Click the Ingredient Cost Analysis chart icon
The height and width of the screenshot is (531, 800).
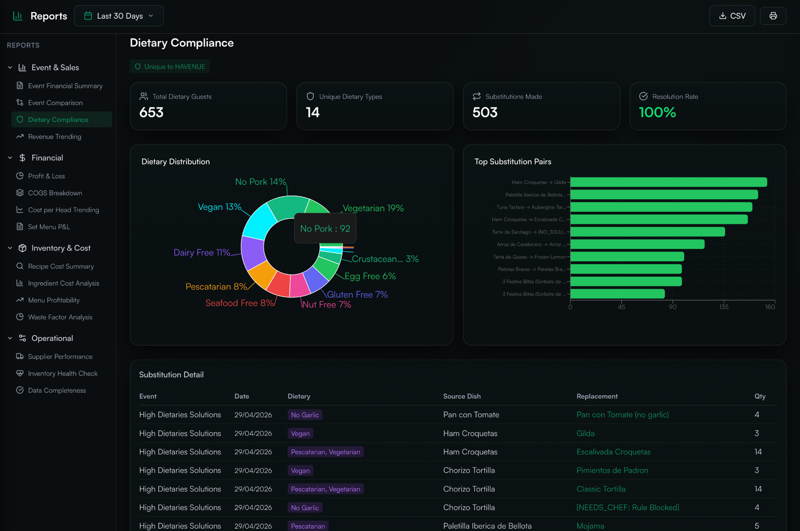tap(20, 283)
